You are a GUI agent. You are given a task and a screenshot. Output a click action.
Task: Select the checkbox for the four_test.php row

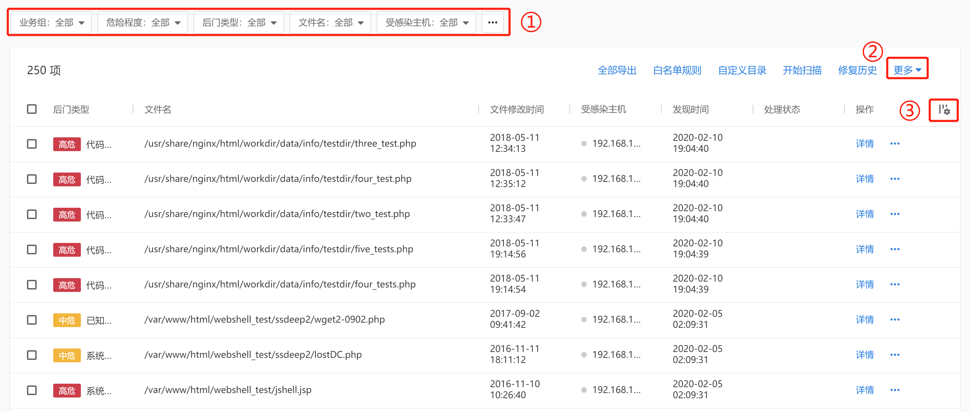32,179
